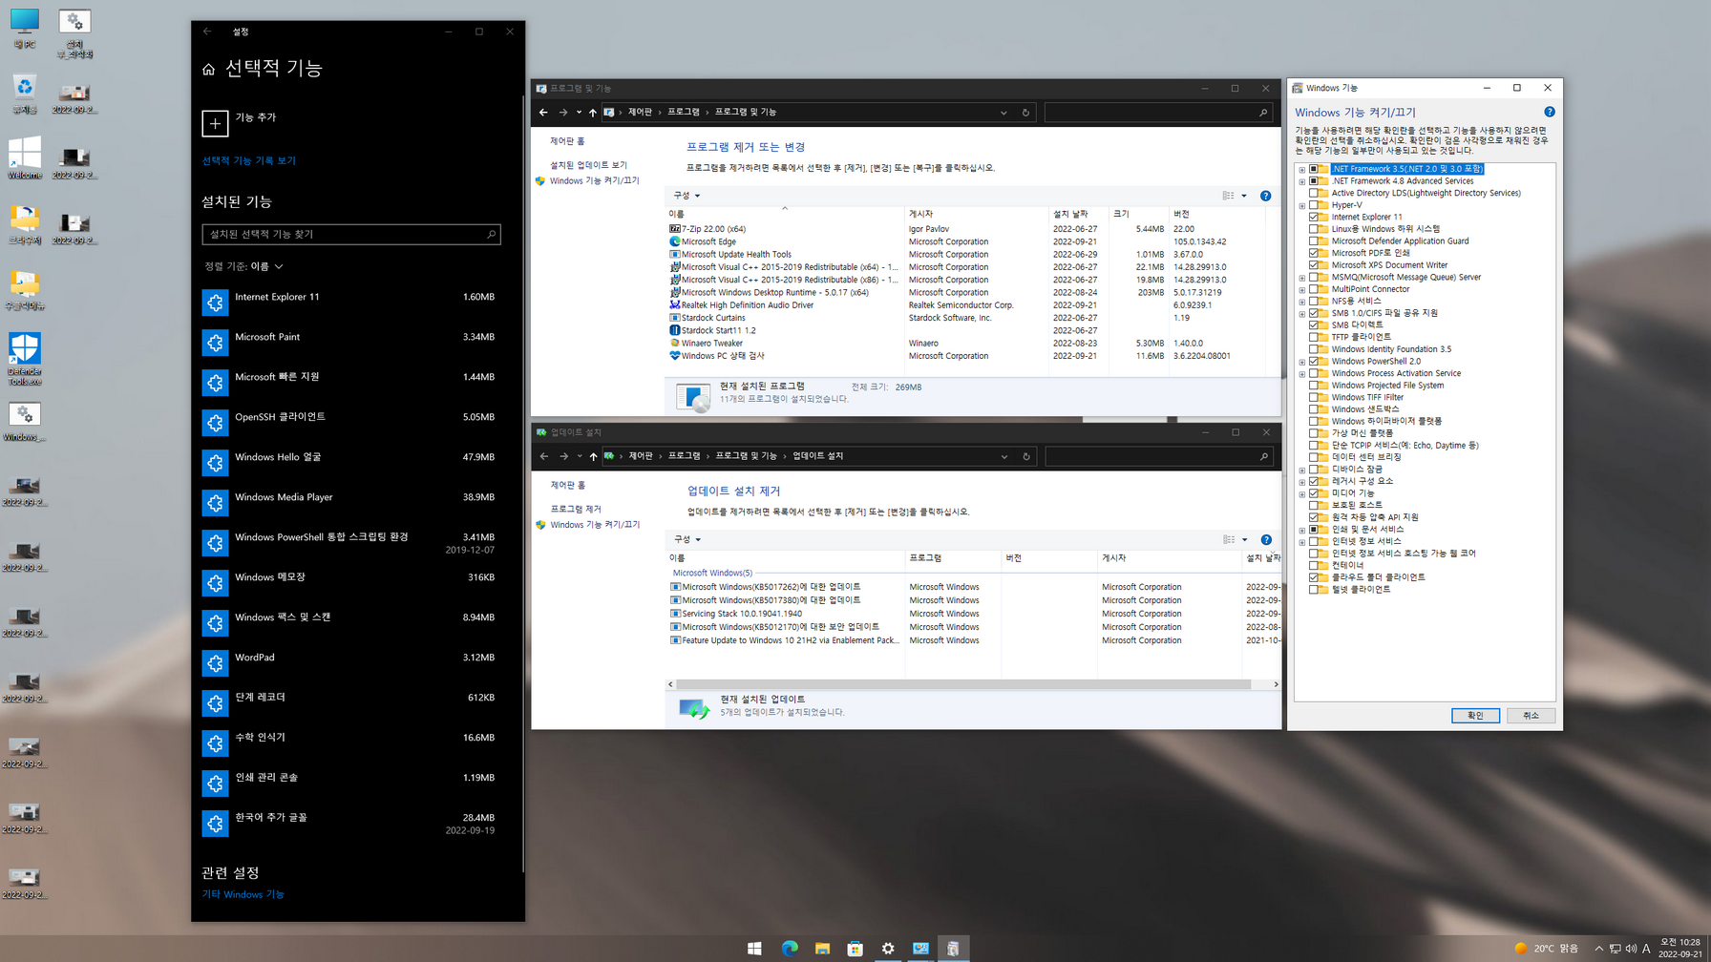
Task: Expand .NET Framework 3.5 tree node
Action: click(x=1302, y=169)
